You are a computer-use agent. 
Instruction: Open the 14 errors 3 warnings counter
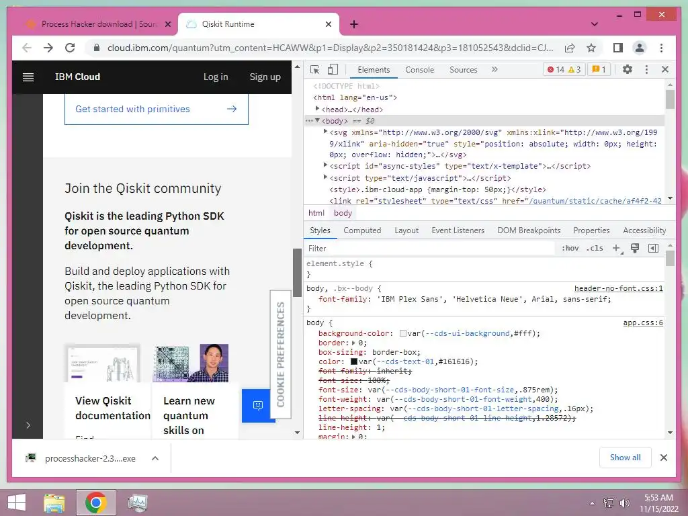(564, 69)
